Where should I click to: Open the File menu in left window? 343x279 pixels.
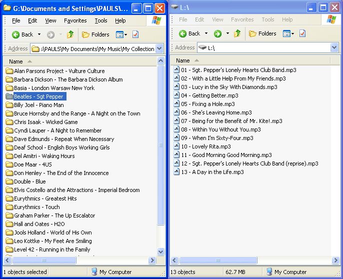click(16, 20)
